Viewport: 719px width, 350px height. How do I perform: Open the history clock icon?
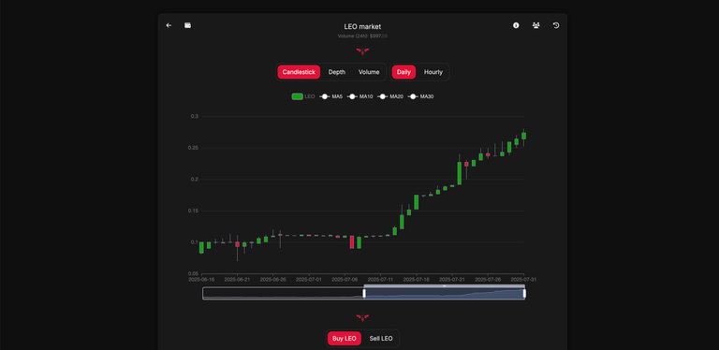(x=556, y=25)
